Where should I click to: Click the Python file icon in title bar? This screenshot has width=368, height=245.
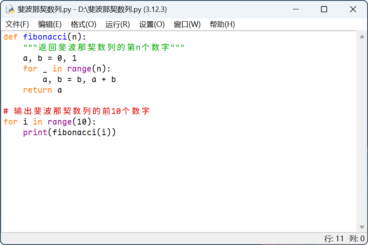10,9
